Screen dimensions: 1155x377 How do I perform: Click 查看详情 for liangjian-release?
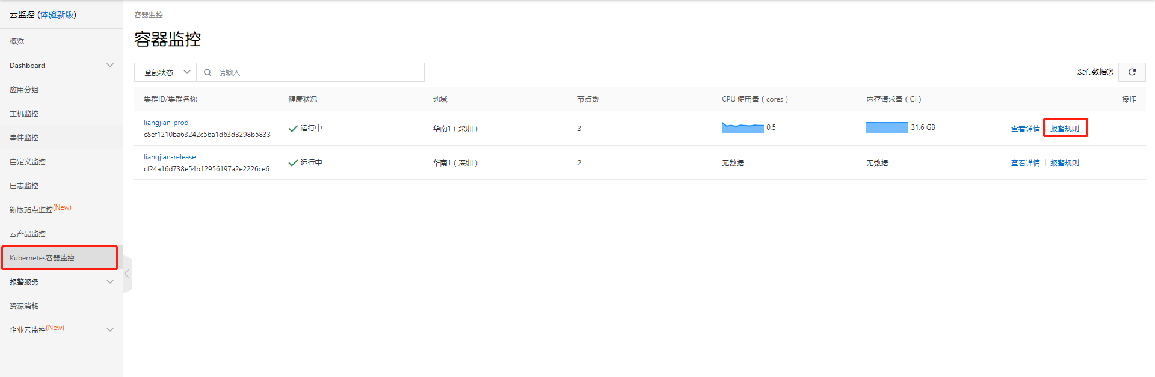(x=1025, y=163)
